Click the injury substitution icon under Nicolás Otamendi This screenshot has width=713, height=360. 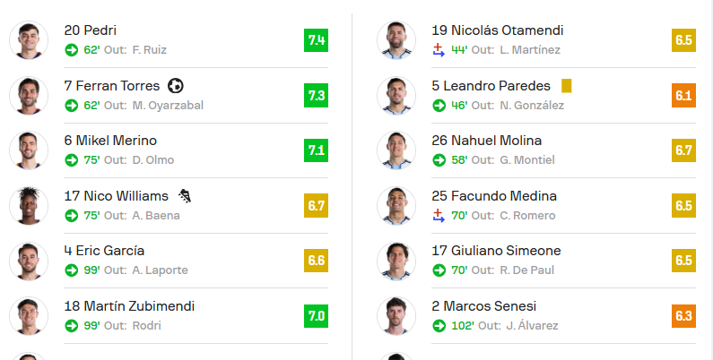click(439, 50)
